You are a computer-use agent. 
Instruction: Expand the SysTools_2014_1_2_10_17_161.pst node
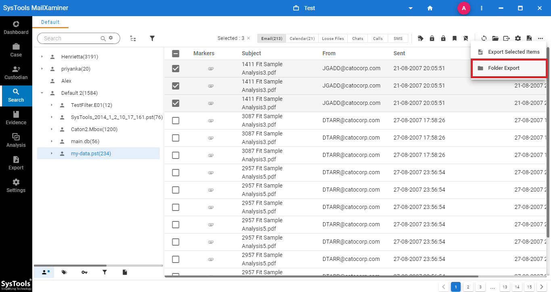coord(52,117)
